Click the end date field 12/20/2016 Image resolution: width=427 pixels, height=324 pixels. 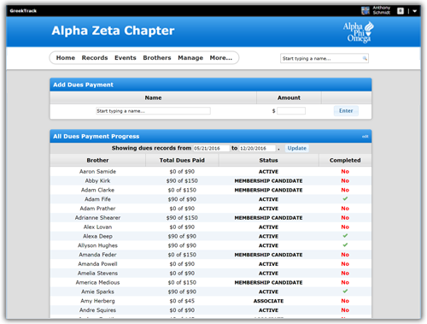tap(258, 148)
